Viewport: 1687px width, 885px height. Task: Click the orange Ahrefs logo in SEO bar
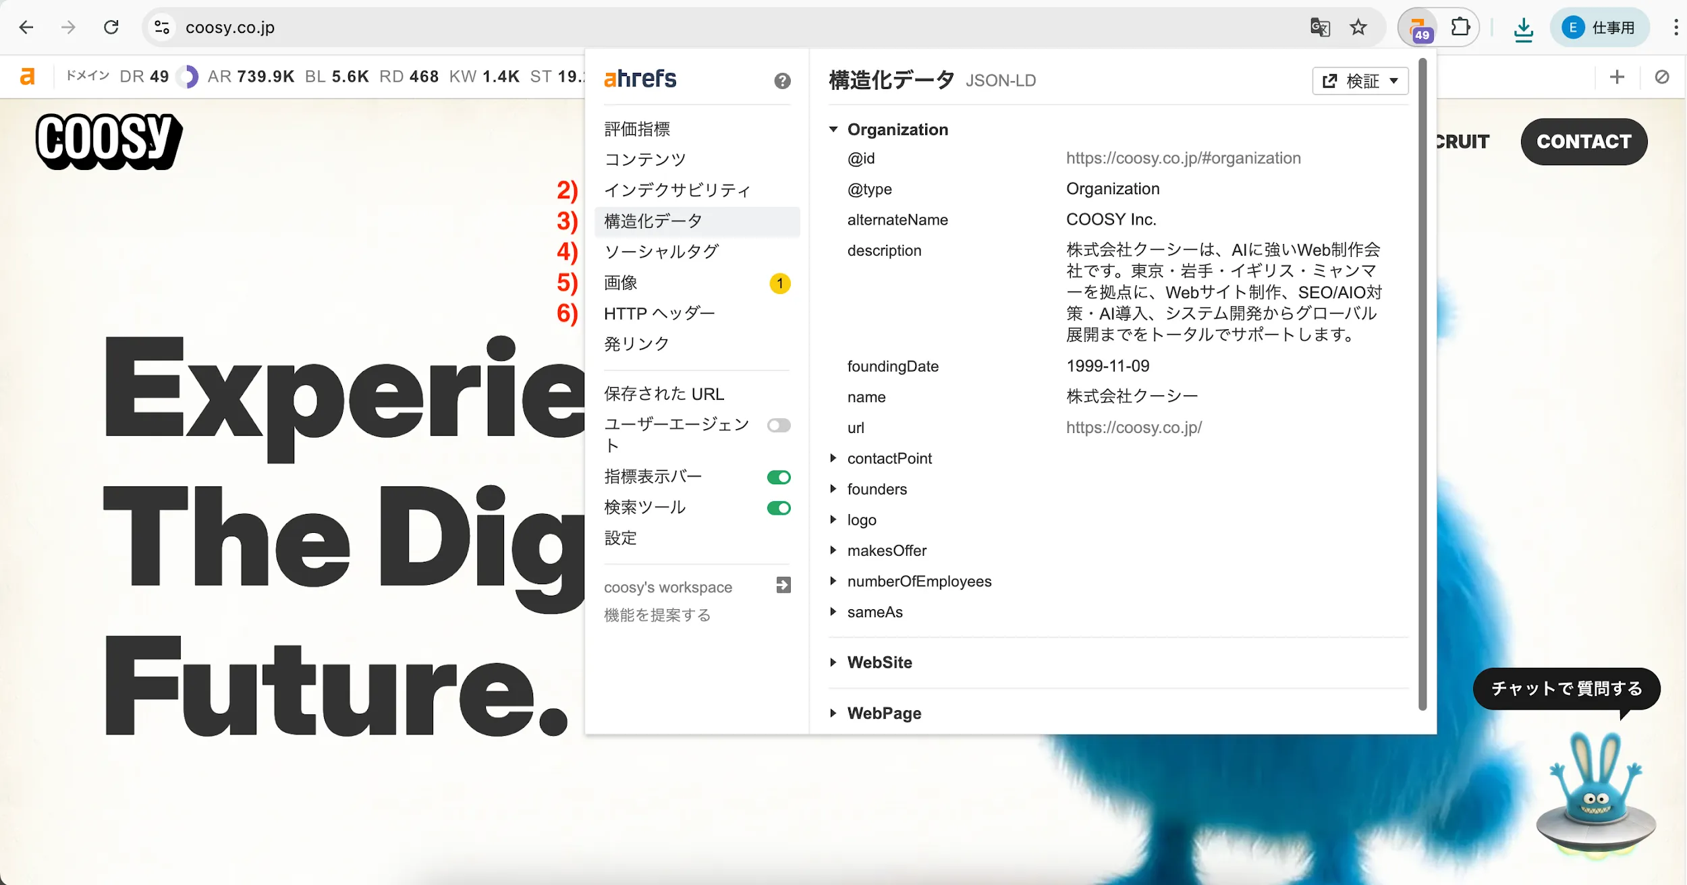tap(27, 77)
